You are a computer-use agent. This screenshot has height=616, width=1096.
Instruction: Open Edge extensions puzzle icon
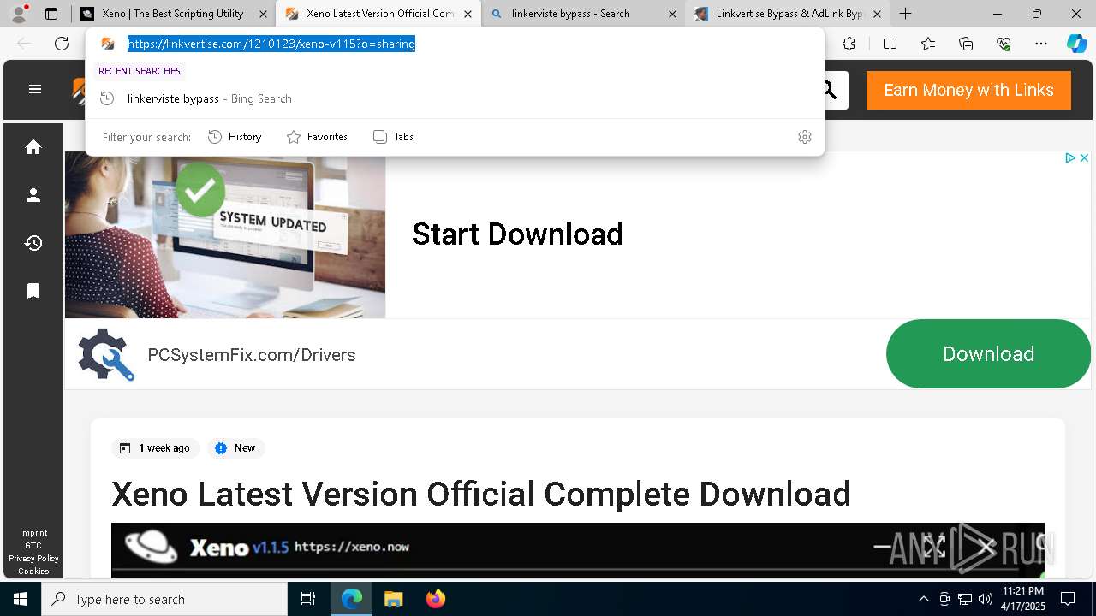[849, 44]
